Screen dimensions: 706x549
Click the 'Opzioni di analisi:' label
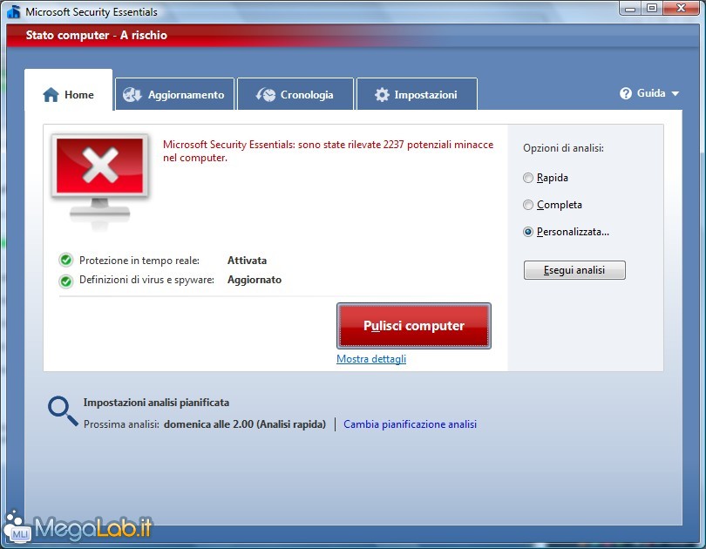(x=563, y=148)
